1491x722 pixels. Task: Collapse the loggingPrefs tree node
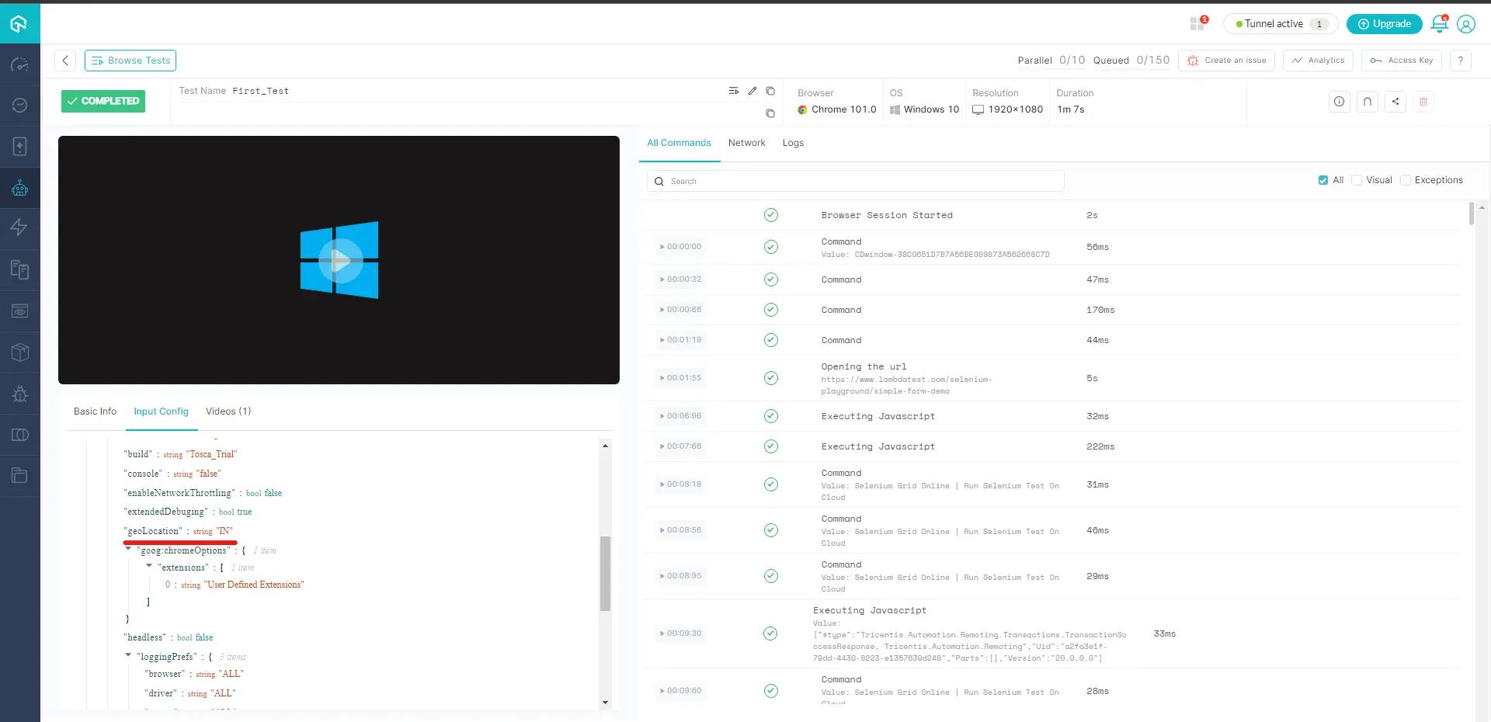click(129, 656)
